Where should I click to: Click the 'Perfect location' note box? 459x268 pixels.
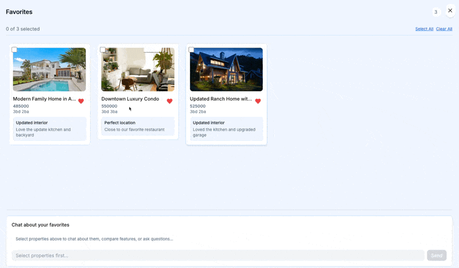pos(138,126)
